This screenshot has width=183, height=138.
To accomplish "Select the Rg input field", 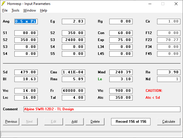I will click(x=121, y=21).
